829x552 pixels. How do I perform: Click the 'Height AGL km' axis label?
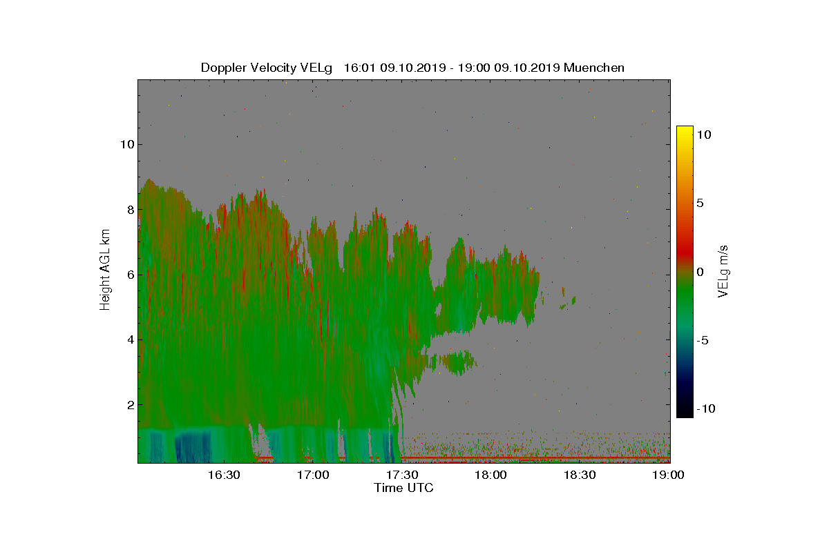pos(105,269)
